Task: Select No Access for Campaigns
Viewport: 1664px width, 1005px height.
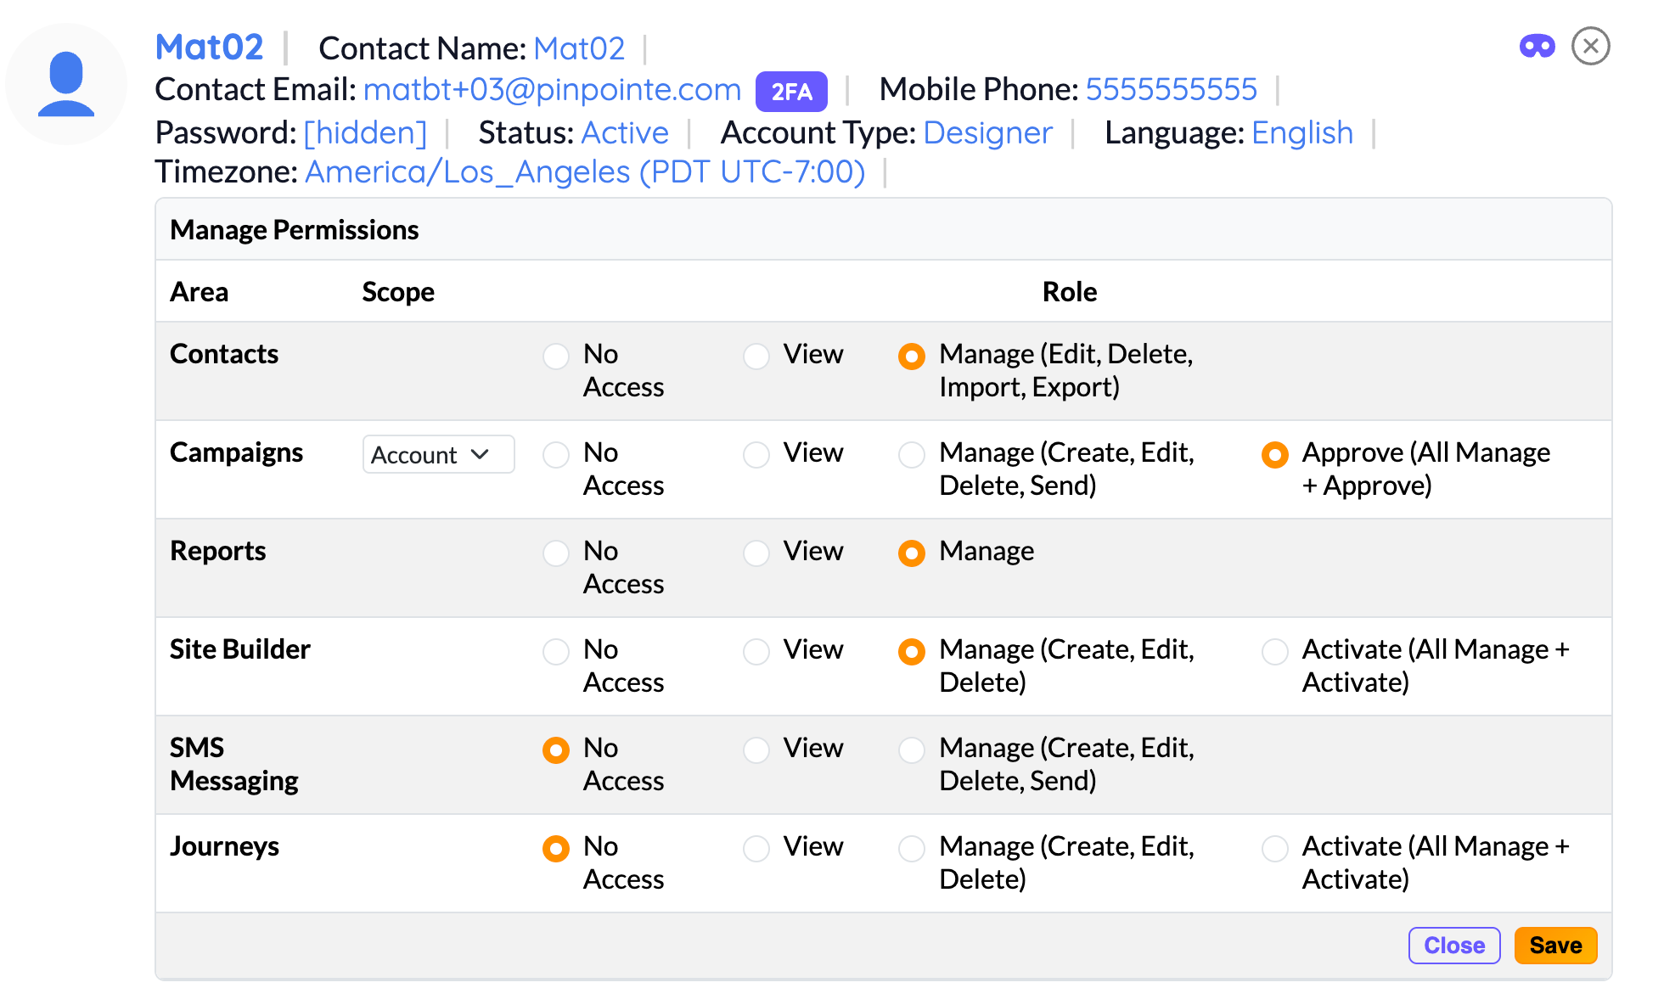Action: [x=556, y=454]
